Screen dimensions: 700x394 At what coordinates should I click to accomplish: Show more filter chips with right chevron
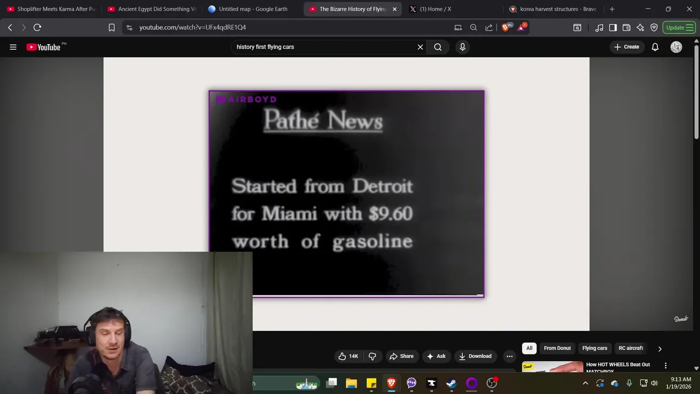(x=660, y=349)
